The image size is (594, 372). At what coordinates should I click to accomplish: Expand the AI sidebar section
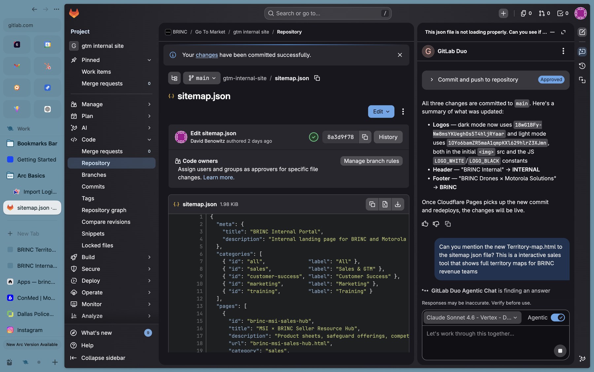coord(112,128)
